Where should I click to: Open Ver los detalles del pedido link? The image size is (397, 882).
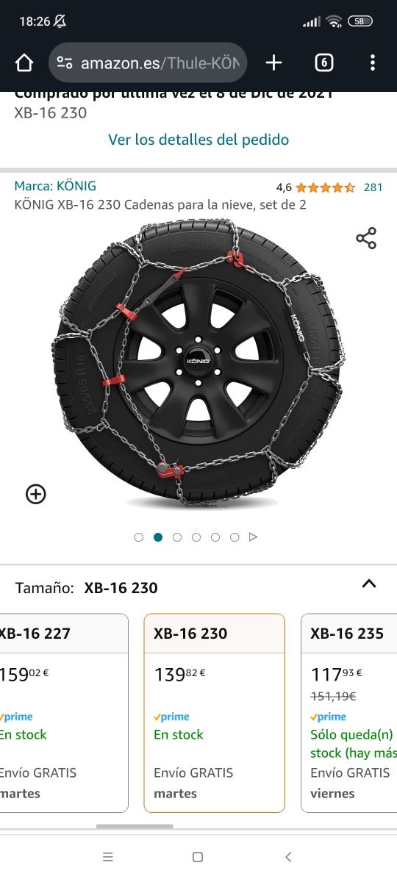[x=198, y=140]
